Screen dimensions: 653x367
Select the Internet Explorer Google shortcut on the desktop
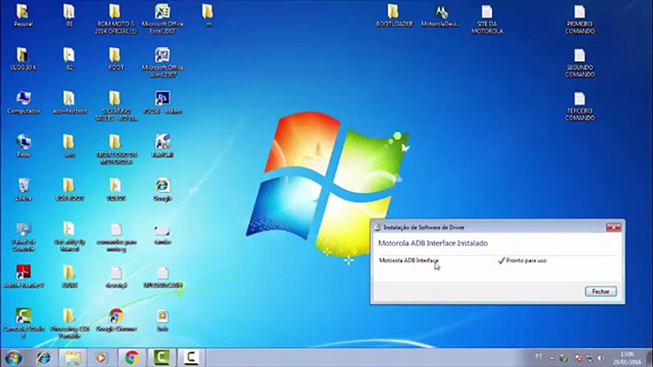click(162, 190)
